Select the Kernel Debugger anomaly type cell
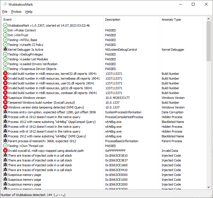The image size is (213, 198). (x=173, y=50)
